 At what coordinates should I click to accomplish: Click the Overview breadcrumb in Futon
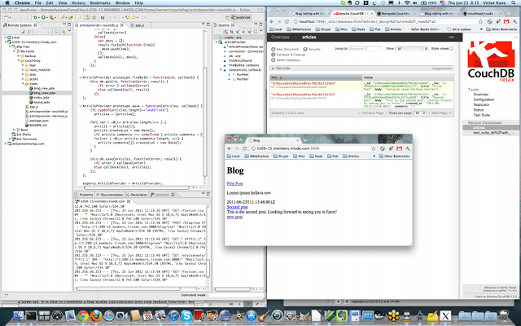(x=280, y=37)
